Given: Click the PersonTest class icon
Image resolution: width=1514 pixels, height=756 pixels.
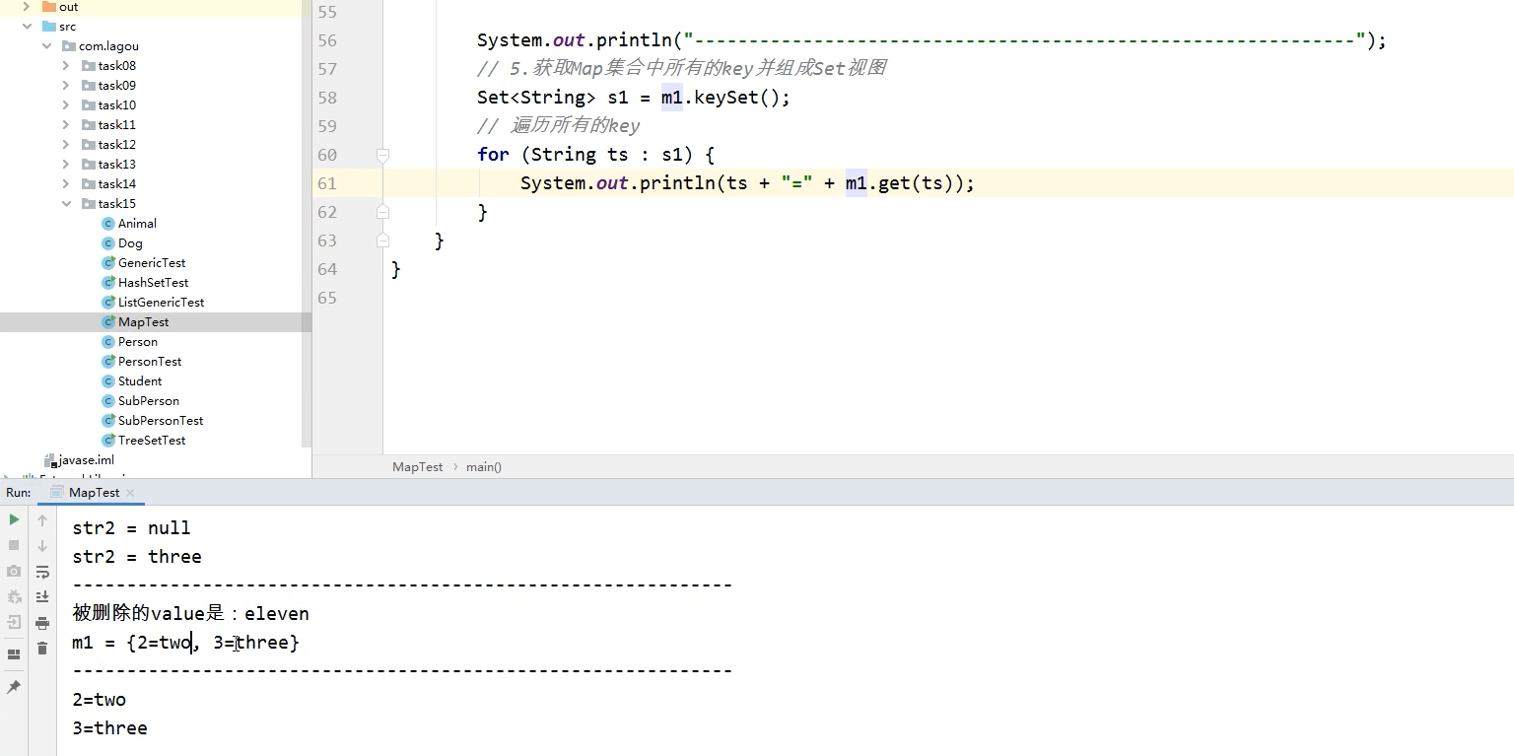Looking at the screenshot, I should tap(108, 362).
